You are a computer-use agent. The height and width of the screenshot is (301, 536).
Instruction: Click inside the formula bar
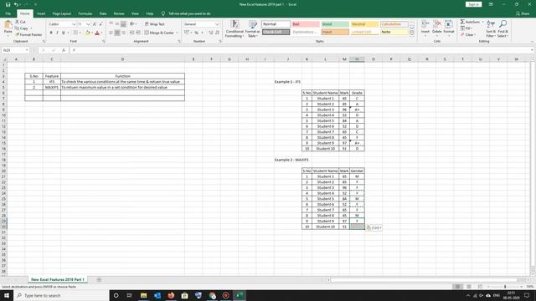coord(301,50)
